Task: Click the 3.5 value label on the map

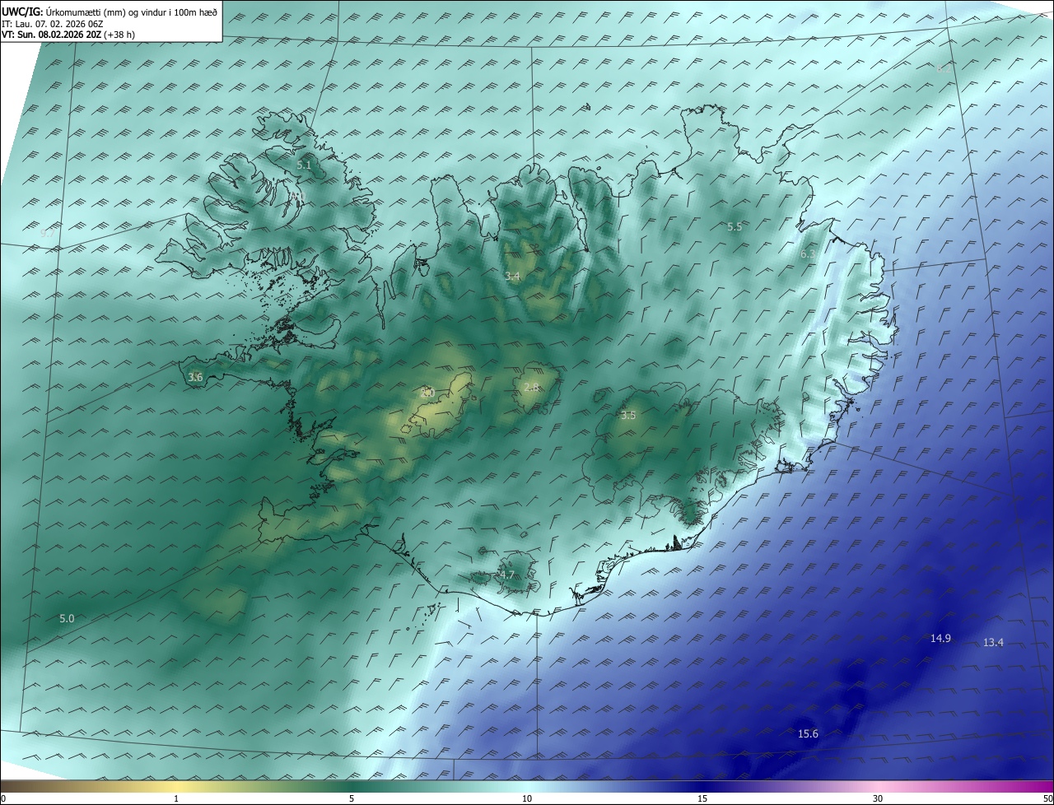Action: 628,416
